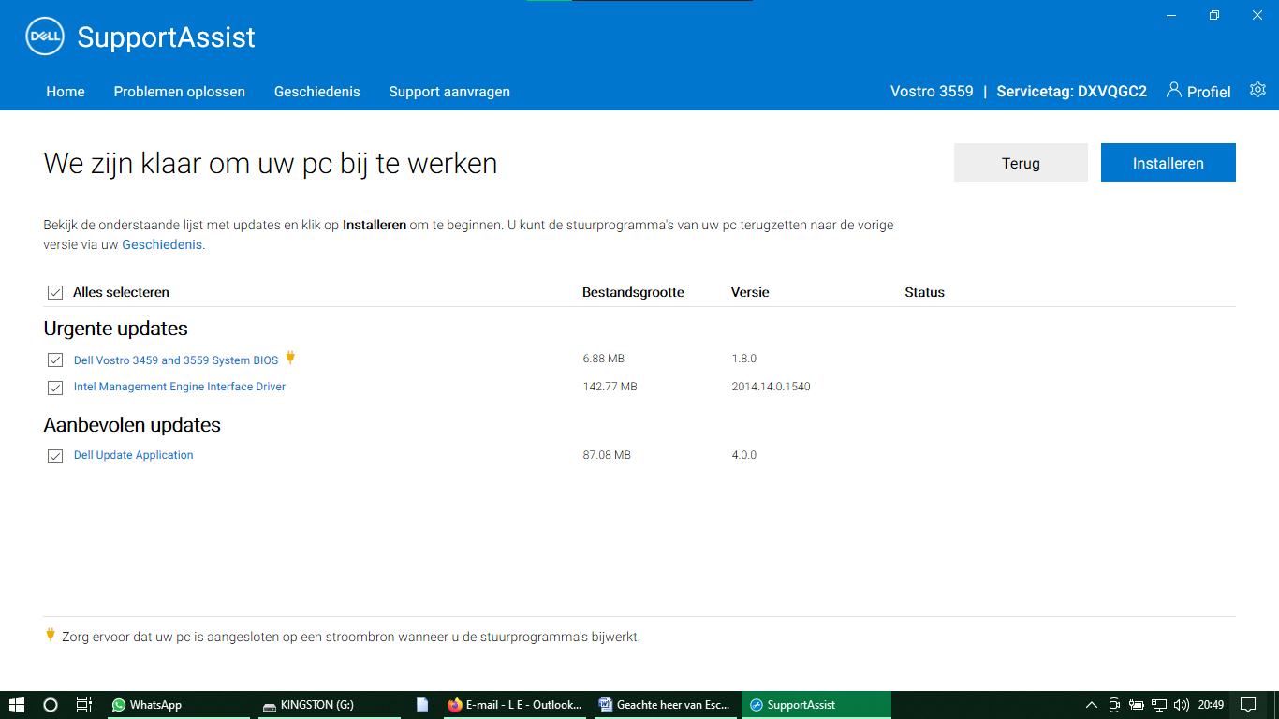Viewport: 1279px width, 719px height.
Task: Click the Aanbevolen updates heading
Action: tap(132, 425)
